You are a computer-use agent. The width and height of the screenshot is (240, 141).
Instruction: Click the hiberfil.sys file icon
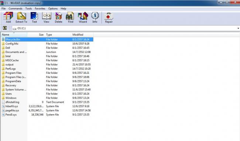click(x=3, y=106)
